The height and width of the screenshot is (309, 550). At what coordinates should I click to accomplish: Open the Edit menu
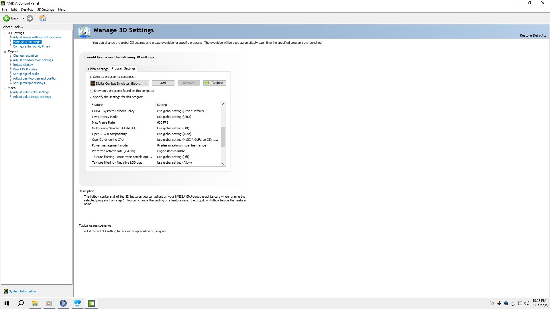pyautogui.click(x=14, y=9)
